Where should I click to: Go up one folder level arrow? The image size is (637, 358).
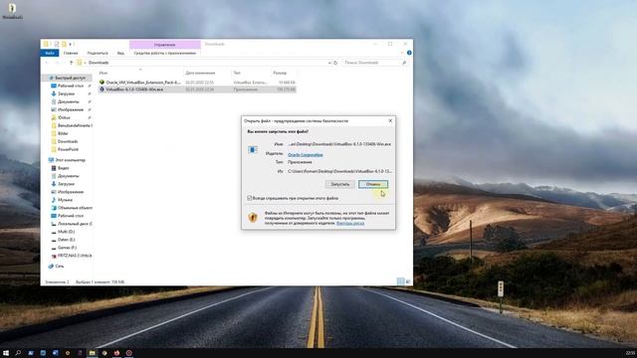tap(71, 63)
